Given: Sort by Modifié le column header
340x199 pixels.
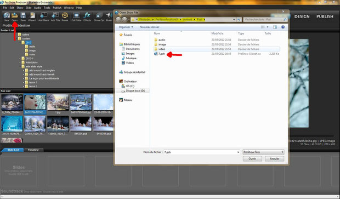Looking at the screenshot, I should pyautogui.click(x=218, y=33).
